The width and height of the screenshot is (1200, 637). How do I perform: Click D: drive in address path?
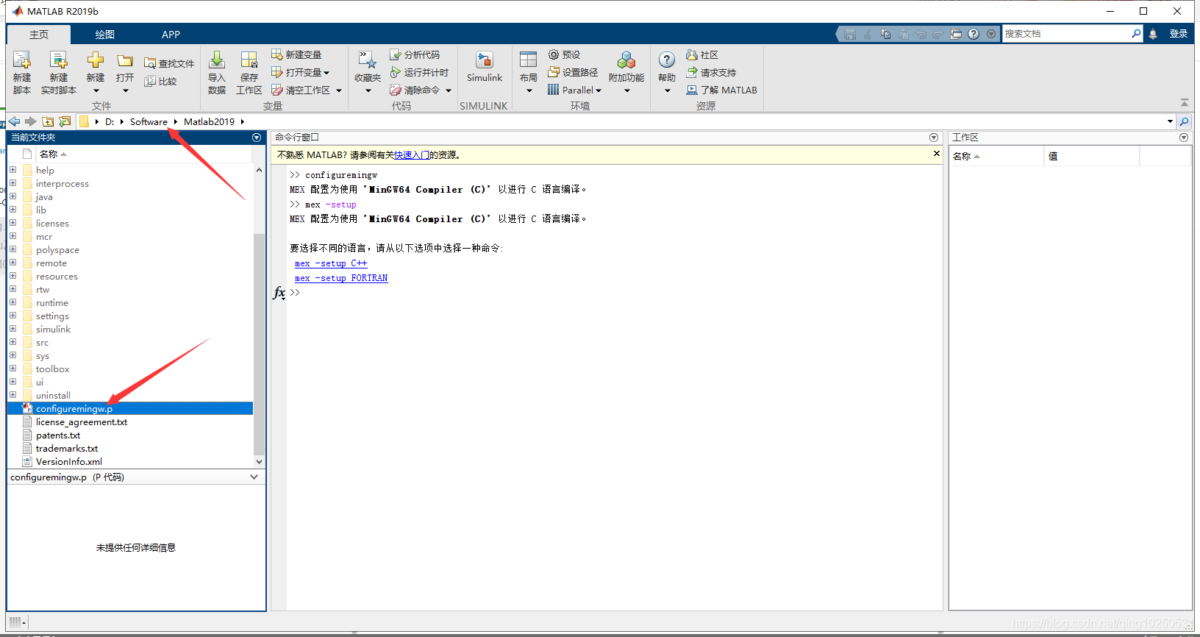click(109, 121)
